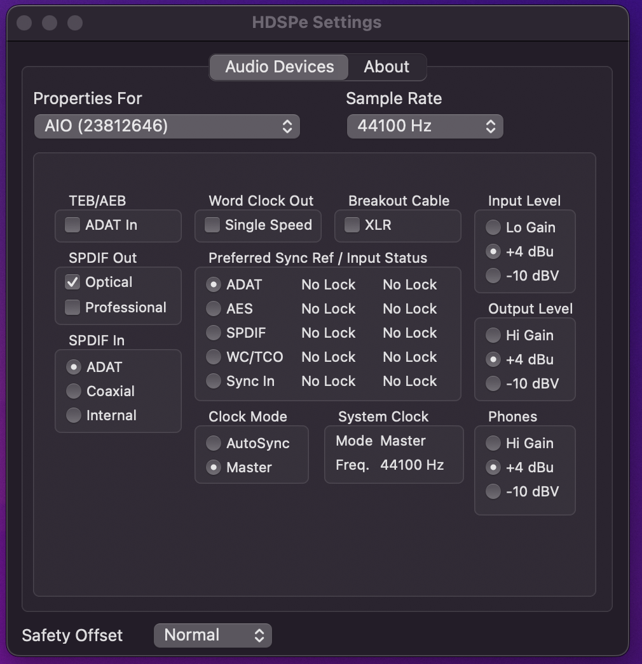Set Input Level to -10 dBV
Image resolution: width=642 pixels, height=664 pixels.
[x=493, y=276]
